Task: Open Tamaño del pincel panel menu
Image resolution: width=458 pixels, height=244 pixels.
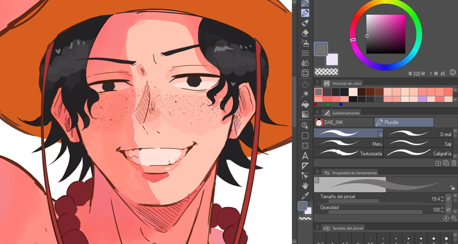Action: (317, 227)
